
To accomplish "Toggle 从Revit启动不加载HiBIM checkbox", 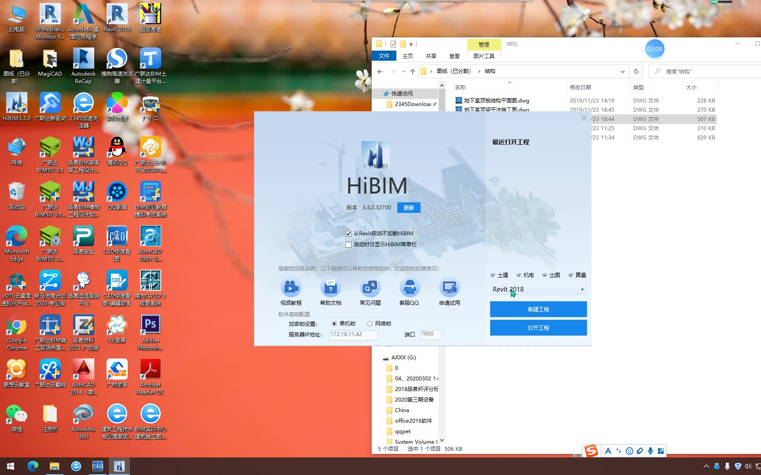I will [348, 234].
